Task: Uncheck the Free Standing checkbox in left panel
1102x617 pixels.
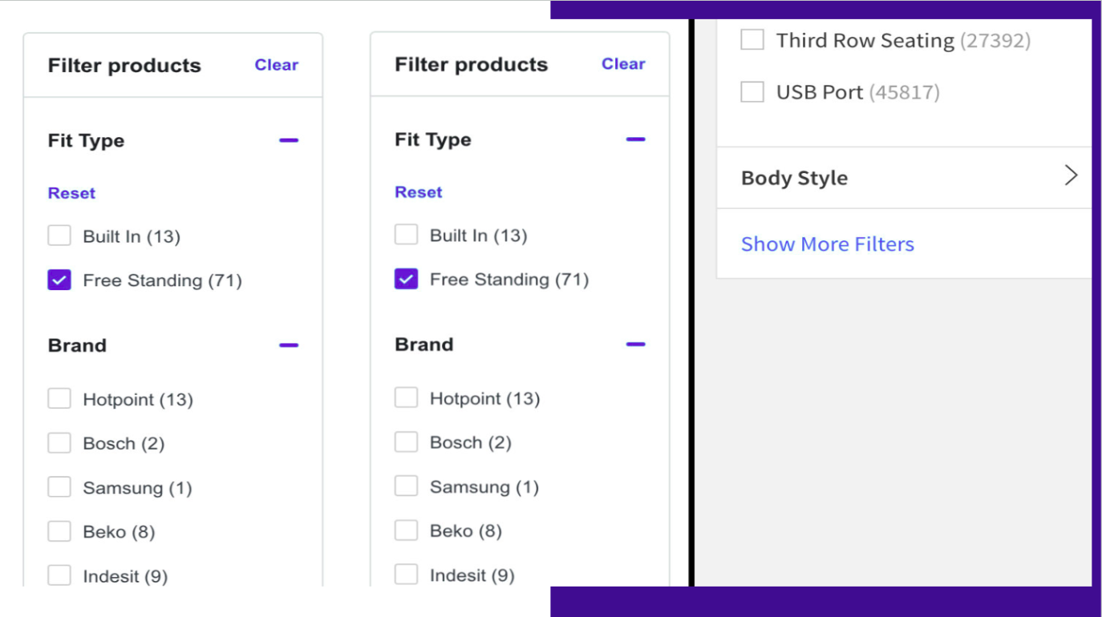Action: (x=59, y=280)
